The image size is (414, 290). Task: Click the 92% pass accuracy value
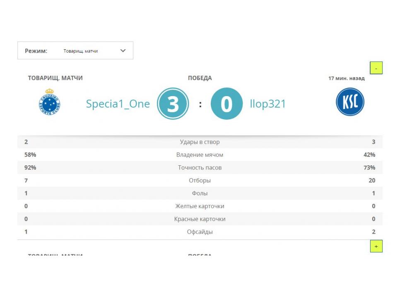tap(30, 167)
